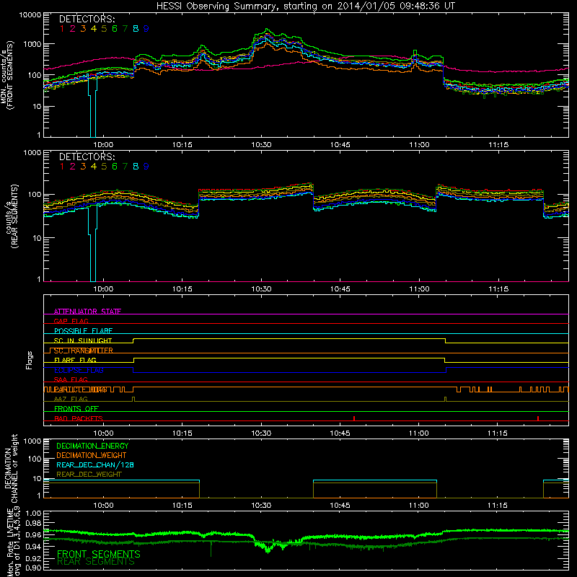
Task: Click the POSSIBLE_FLARE flag label
Action: [83, 331]
